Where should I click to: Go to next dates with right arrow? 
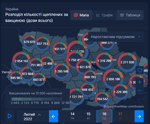[x=139, y=116]
